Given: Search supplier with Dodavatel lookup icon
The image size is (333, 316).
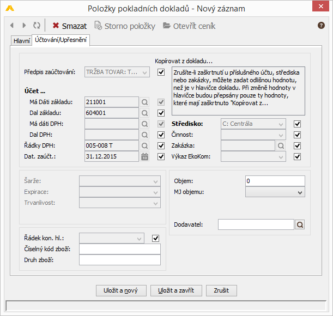Looking at the screenshot, I should 300,224.
